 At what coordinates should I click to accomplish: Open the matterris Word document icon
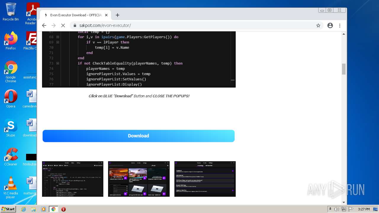30,186
